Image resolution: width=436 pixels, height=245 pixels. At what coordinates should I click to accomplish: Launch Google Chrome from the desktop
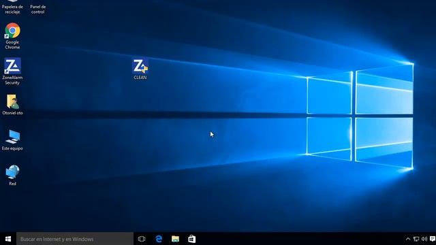click(12, 36)
